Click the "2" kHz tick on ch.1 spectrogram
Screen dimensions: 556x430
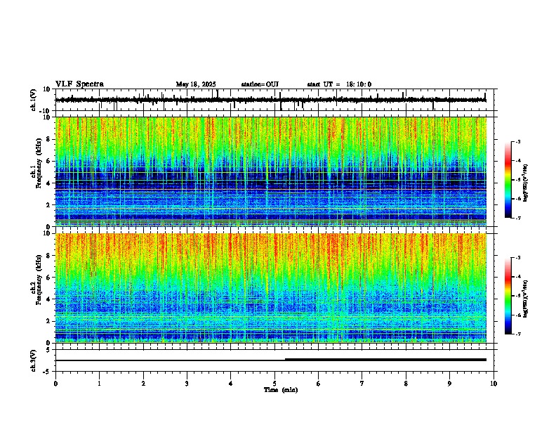[48, 204]
